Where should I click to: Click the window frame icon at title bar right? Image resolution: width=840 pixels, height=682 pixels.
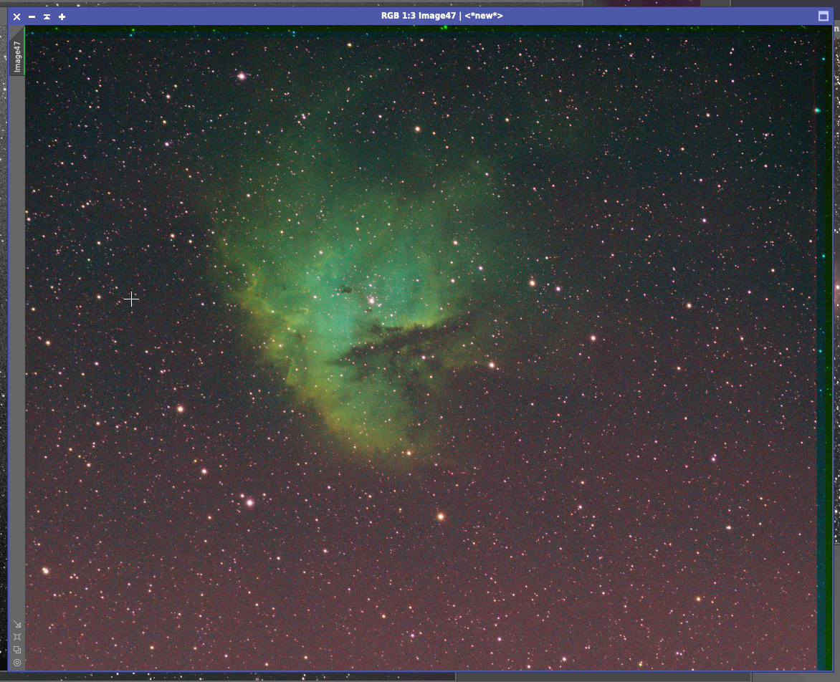pyautogui.click(x=823, y=16)
